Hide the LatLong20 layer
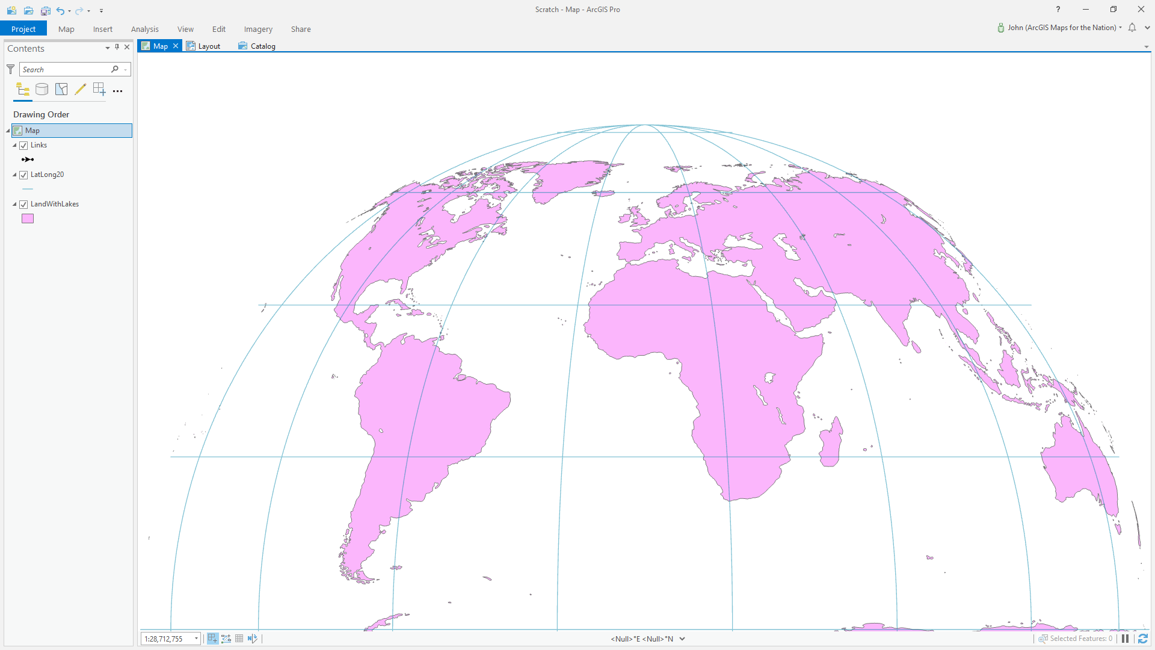Screen dimensions: 1155x650 click(x=23, y=175)
